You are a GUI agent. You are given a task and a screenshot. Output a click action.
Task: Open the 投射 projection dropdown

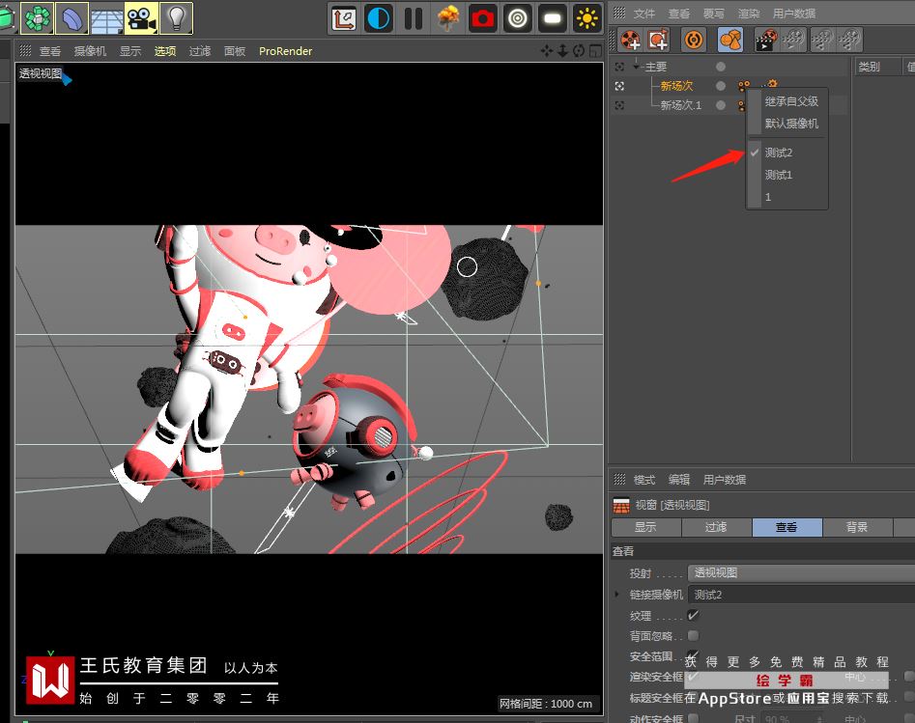(x=801, y=573)
